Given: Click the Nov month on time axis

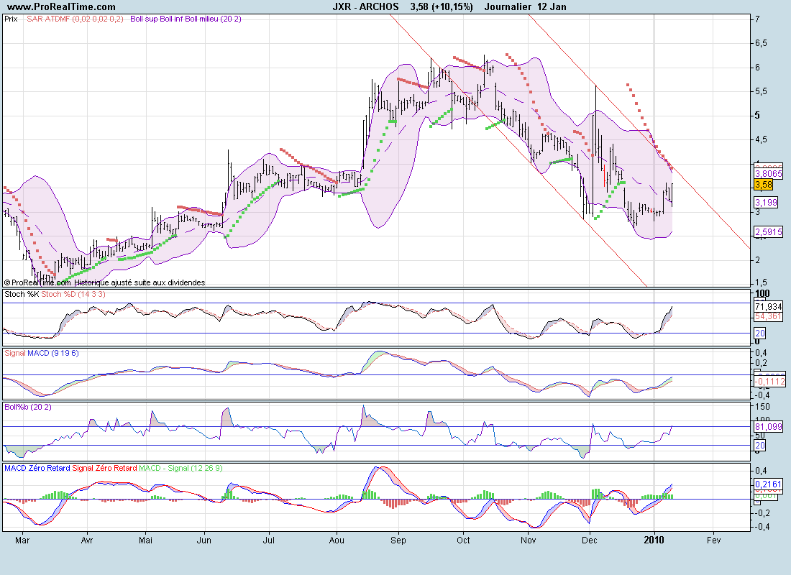Looking at the screenshot, I should pos(529,540).
